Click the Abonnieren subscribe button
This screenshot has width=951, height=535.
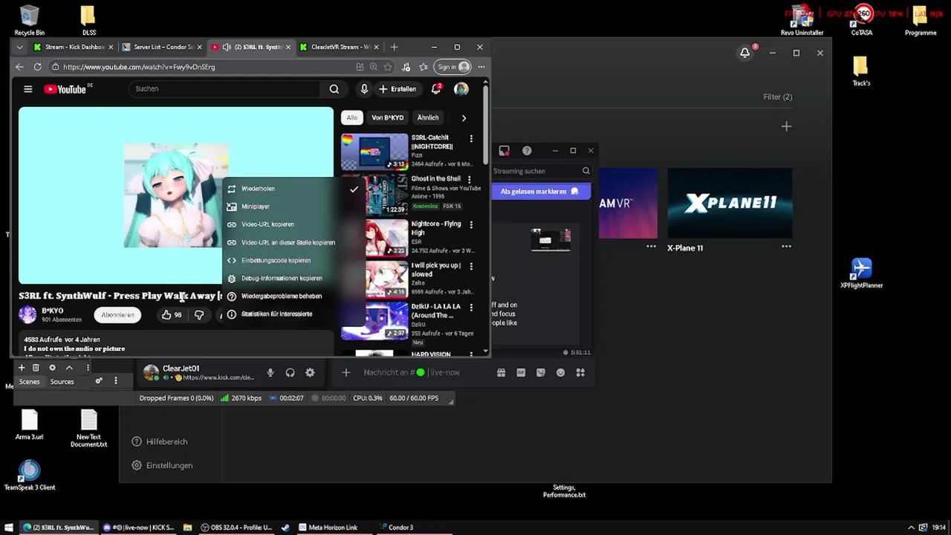point(117,315)
